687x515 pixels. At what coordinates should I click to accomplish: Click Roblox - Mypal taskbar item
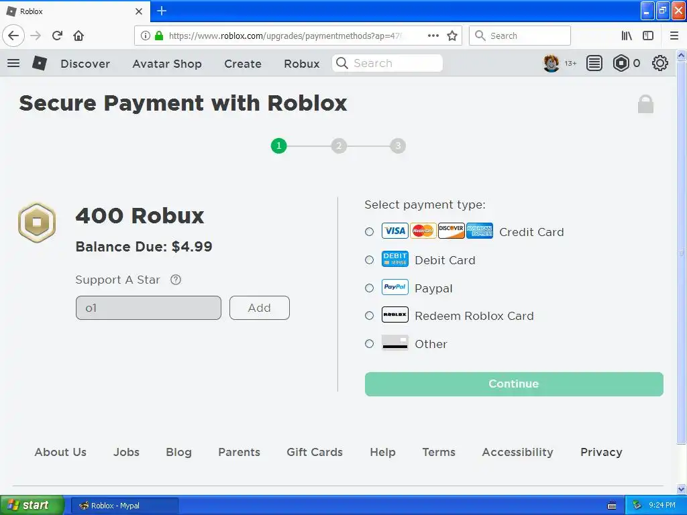coord(124,506)
